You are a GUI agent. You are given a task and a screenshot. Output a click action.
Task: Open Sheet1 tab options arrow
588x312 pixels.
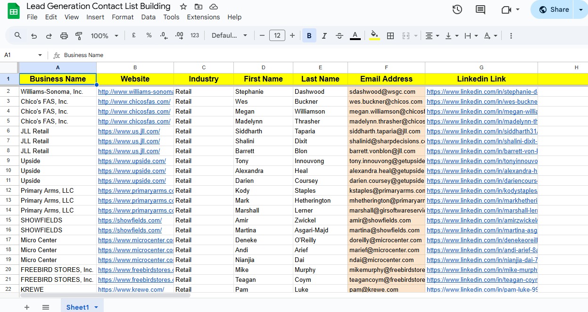coord(96,307)
